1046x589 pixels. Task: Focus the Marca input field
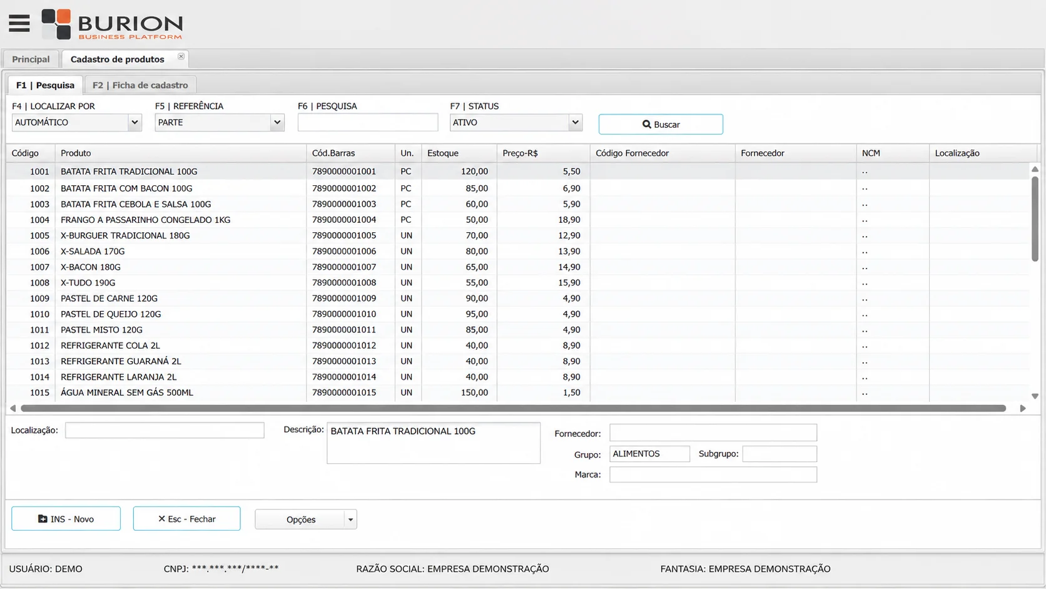coord(713,474)
